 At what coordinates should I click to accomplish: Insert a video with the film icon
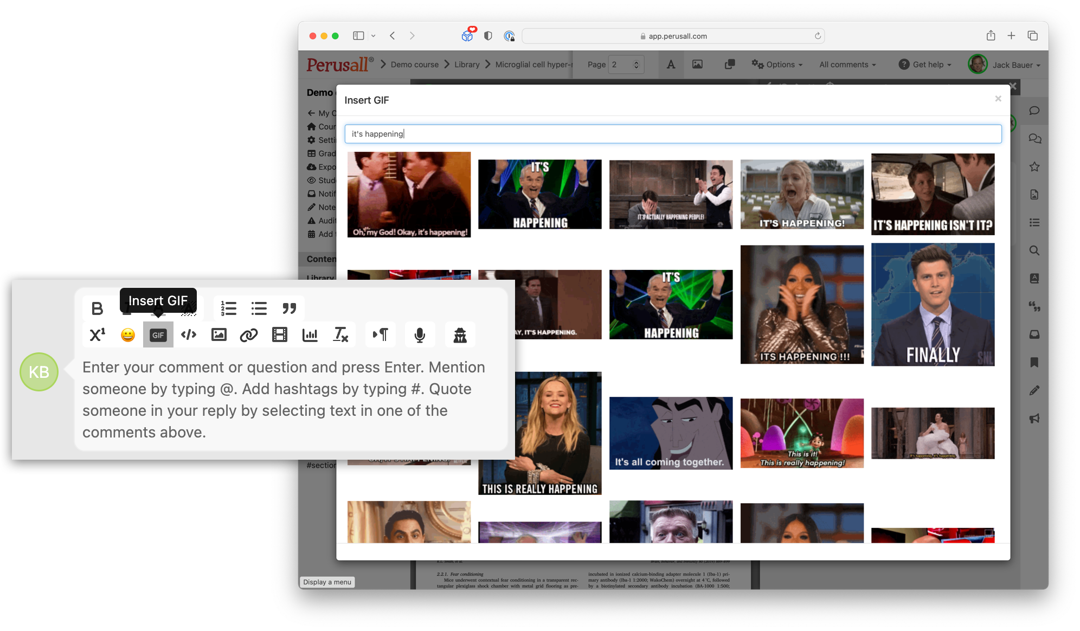point(280,335)
